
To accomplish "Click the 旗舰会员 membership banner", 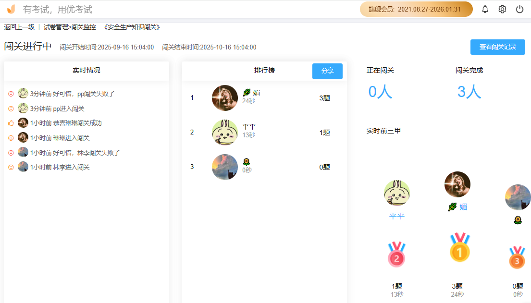I will pos(415,9).
